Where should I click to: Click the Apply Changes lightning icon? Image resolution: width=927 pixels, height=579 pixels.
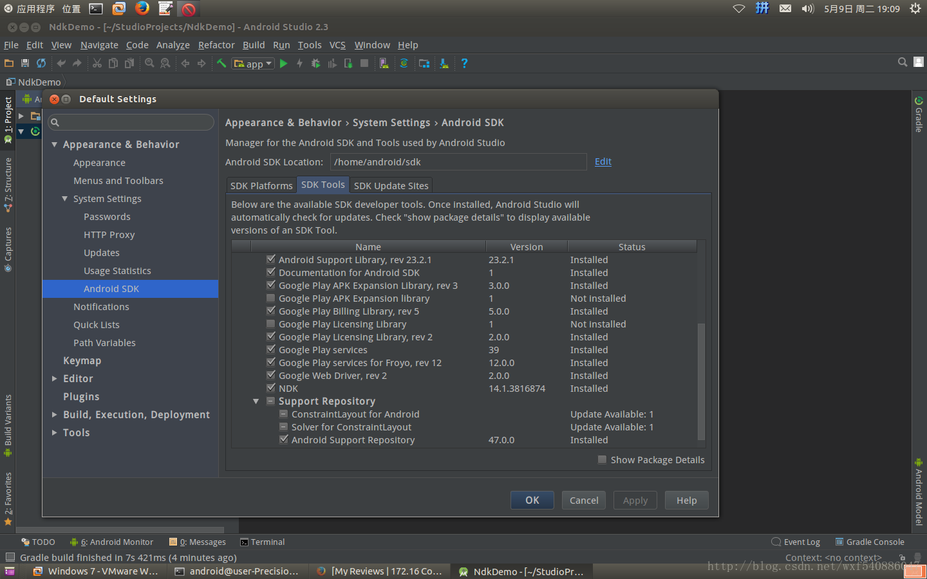point(299,63)
